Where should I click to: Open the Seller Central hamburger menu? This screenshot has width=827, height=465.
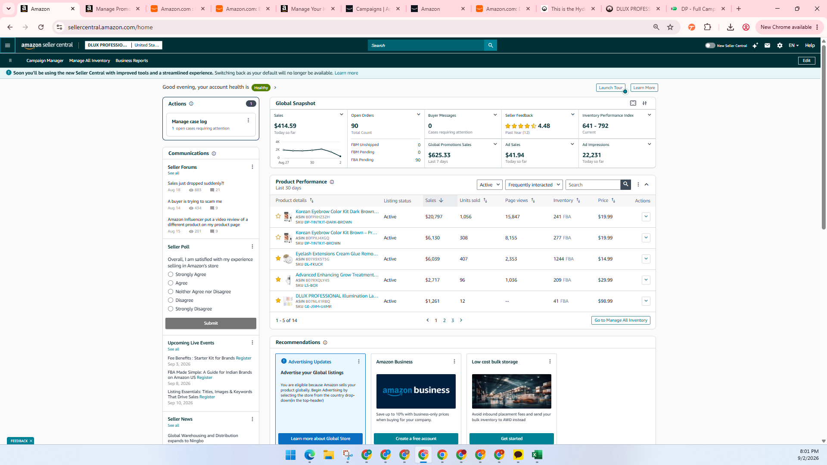click(7, 45)
